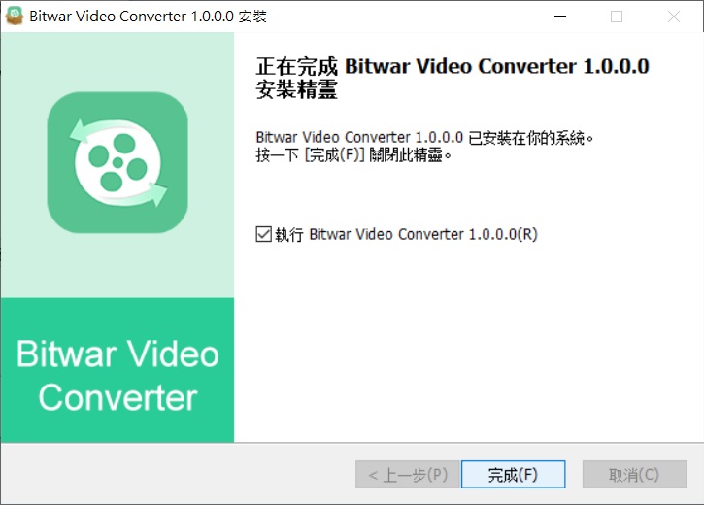Image resolution: width=704 pixels, height=505 pixels.
Task: Click the 安裝精靈 heading second line
Action: click(x=297, y=89)
